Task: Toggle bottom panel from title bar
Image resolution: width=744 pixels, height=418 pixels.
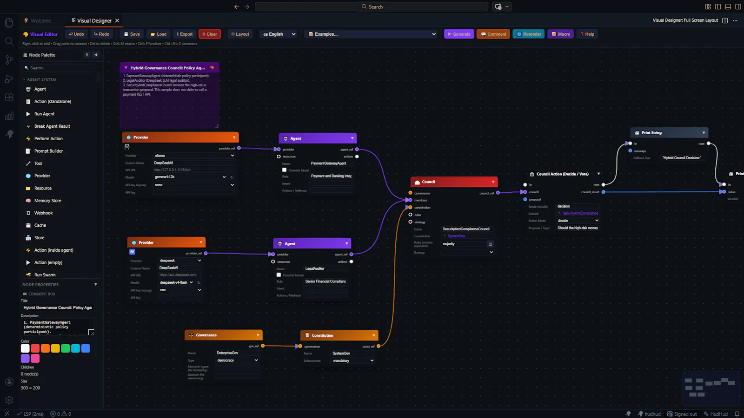Action: coord(728,7)
